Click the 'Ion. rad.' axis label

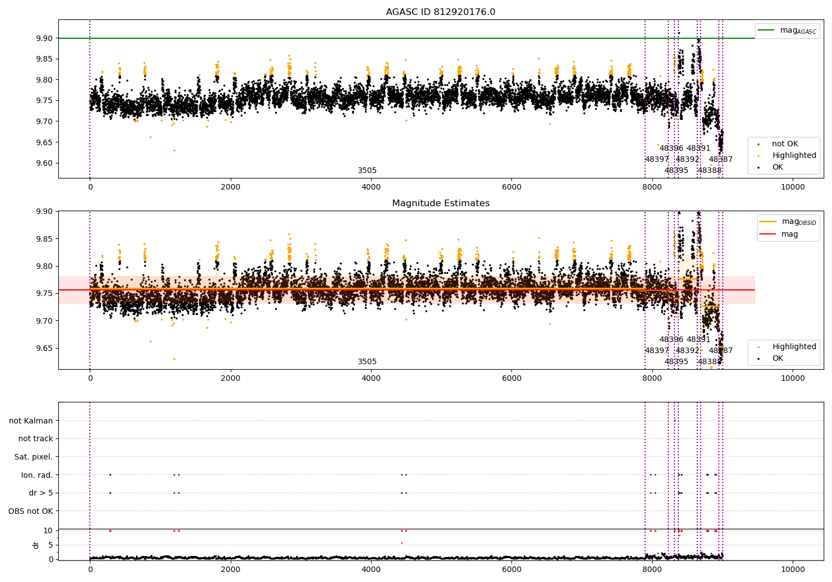pos(37,475)
